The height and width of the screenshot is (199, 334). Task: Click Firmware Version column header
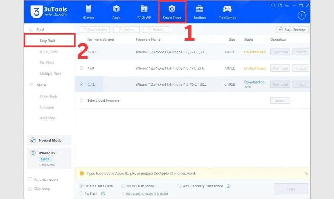point(101,39)
